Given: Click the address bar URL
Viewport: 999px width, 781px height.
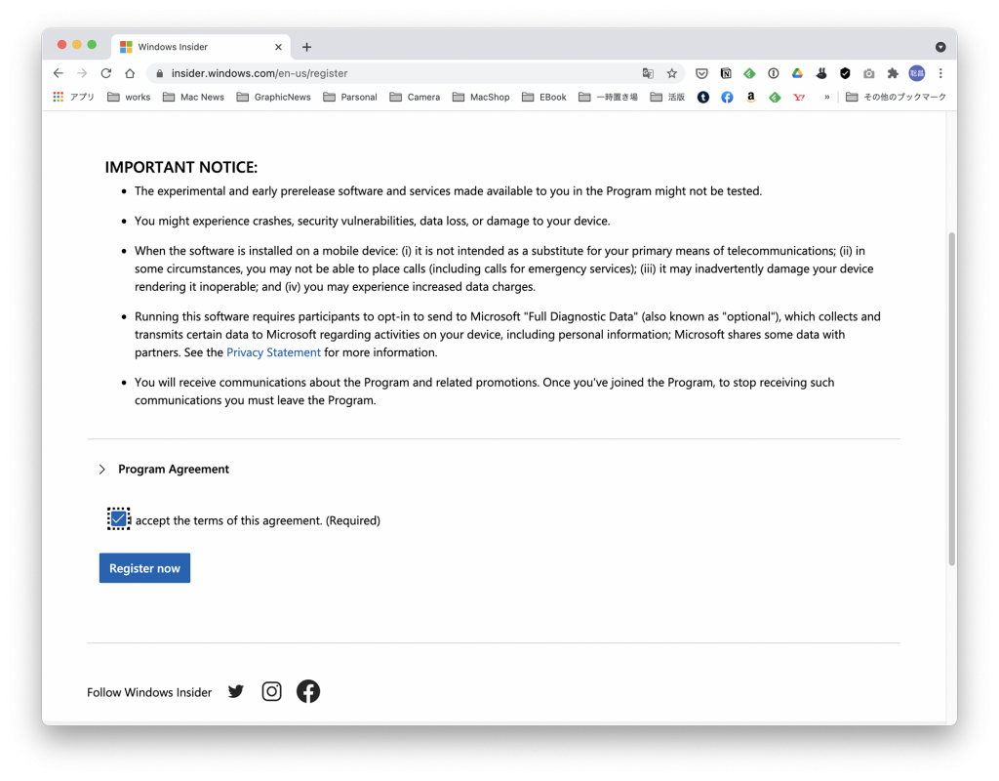Looking at the screenshot, I should pyautogui.click(x=260, y=73).
